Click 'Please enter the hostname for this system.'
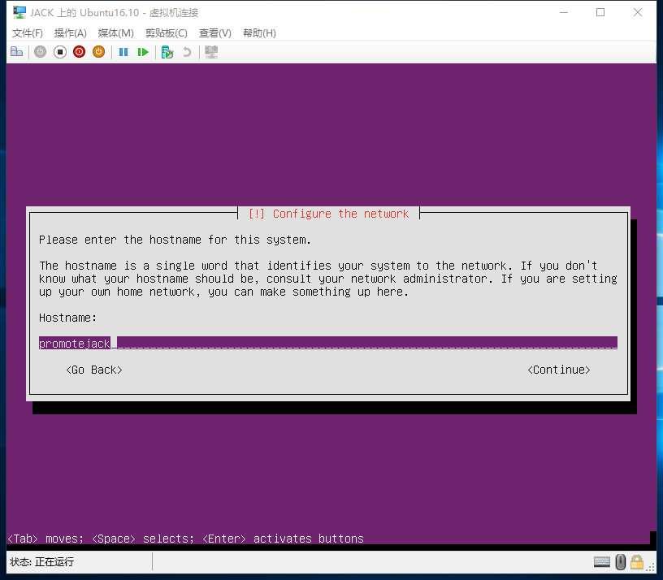 175,240
